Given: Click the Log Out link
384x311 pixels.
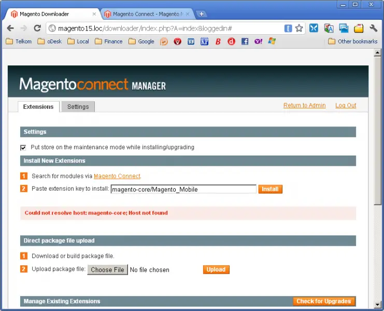Looking at the screenshot, I should 346,105.
